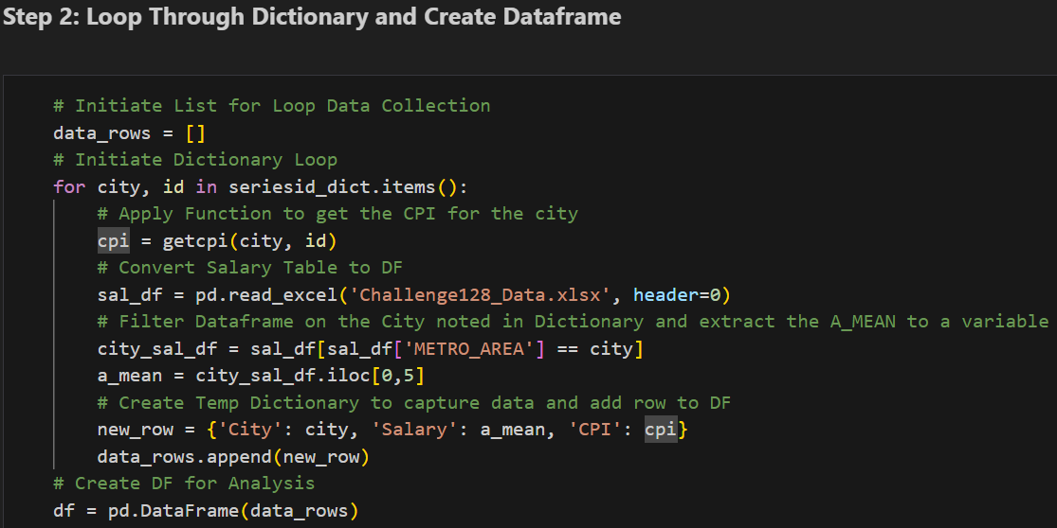Click the header=0 parameter
This screenshot has height=528, width=1057.
tap(676, 295)
